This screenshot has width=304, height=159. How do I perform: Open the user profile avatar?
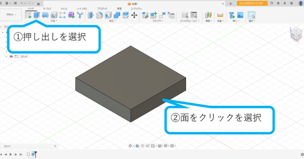301,3
